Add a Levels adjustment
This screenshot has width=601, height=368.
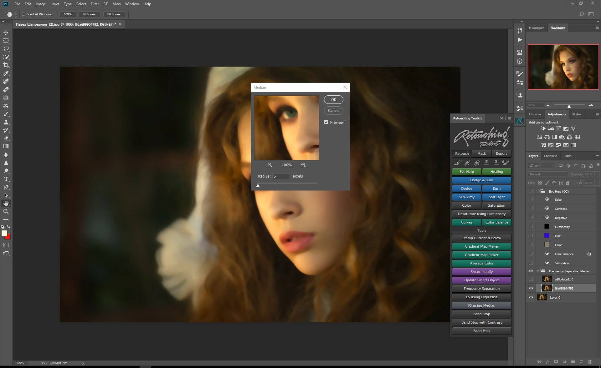coord(551,129)
